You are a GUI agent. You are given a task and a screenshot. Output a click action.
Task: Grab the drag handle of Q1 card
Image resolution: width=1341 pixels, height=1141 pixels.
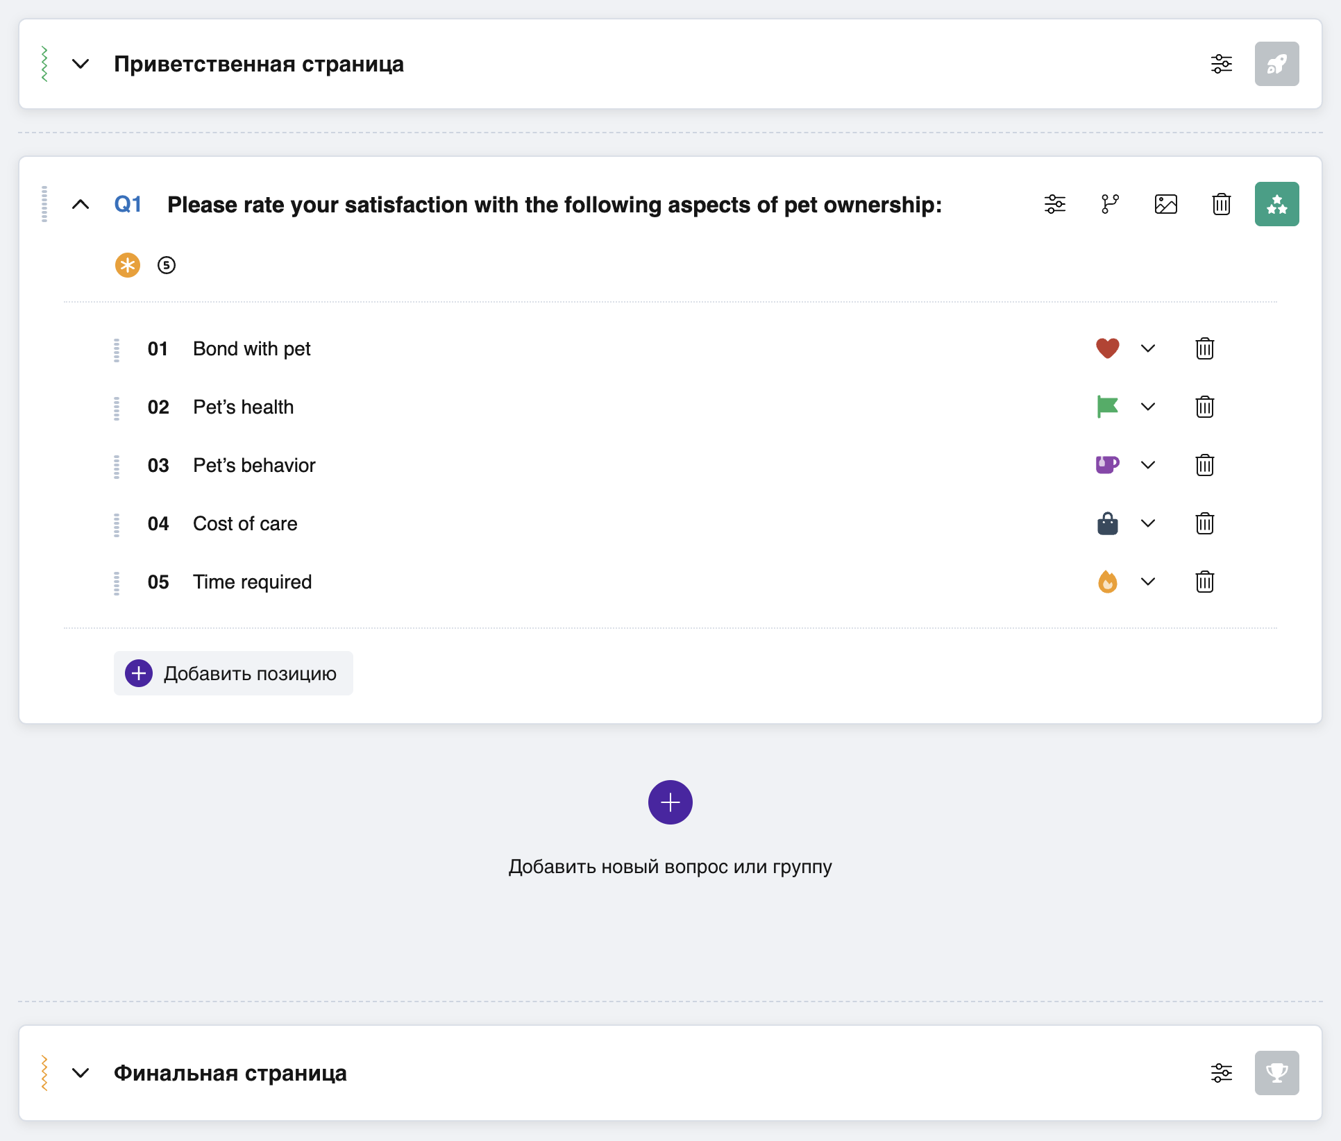[x=44, y=204]
